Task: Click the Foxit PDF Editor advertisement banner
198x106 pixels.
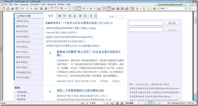Action: pos(171,4)
